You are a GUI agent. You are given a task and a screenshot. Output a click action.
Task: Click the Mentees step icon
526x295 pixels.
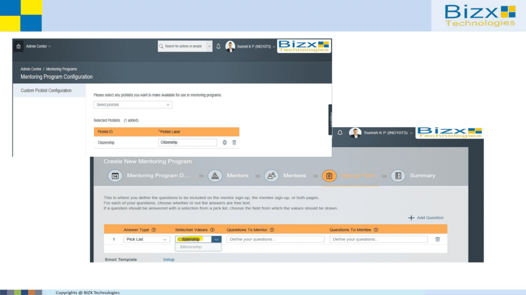tap(271, 176)
